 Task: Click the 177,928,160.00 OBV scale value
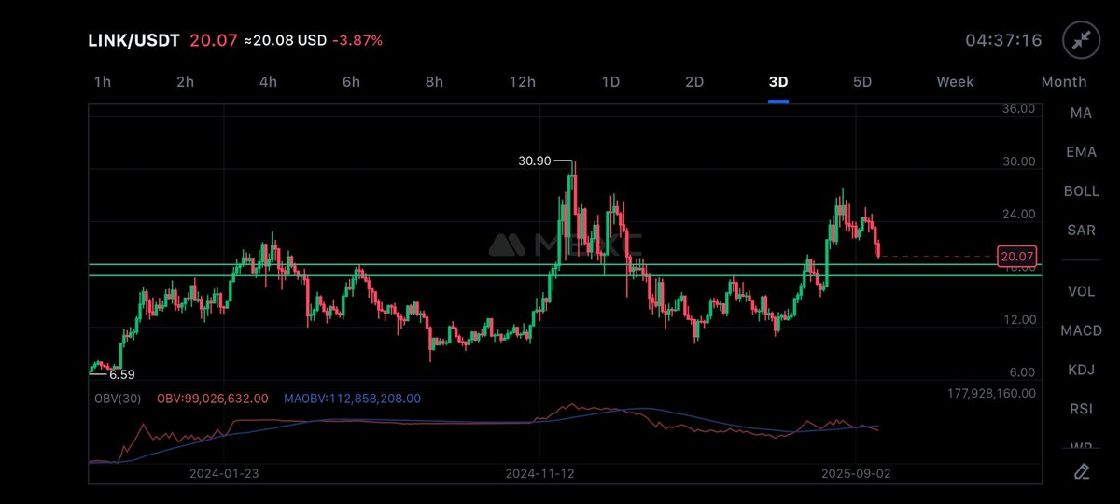coord(991,394)
